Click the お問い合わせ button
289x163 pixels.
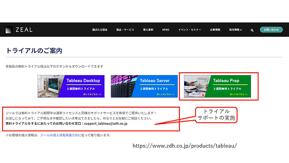coord(271,30)
